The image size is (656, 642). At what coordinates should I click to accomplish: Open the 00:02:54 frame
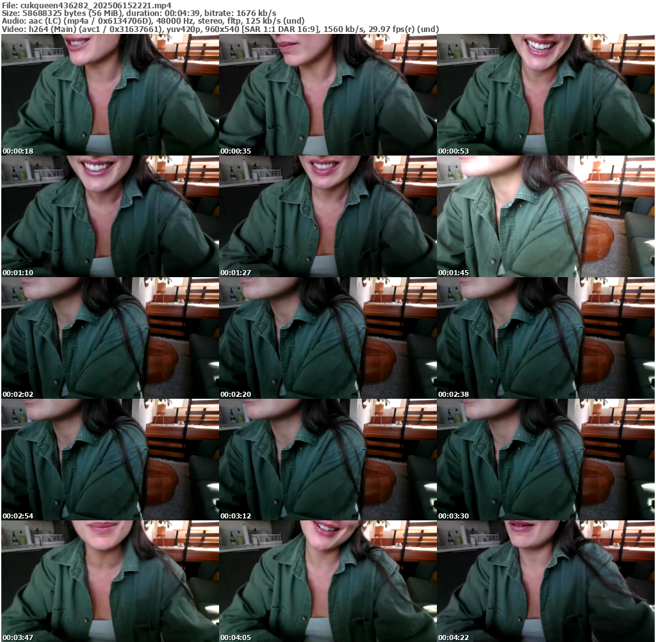point(110,460)
